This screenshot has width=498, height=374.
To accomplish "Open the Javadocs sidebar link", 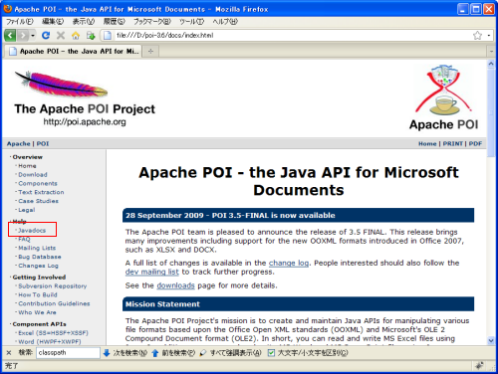I will [32, 230].
